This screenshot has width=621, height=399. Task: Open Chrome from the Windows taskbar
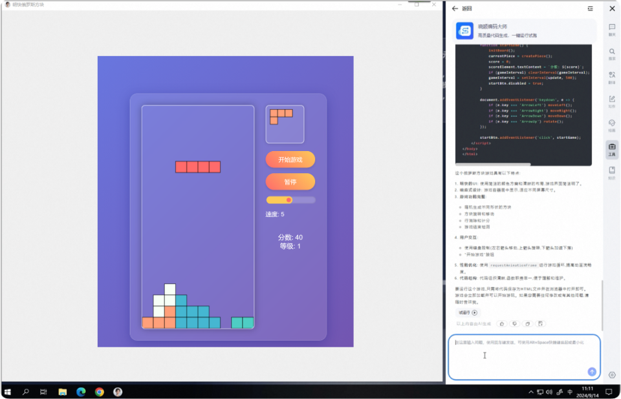pos(100,392)
